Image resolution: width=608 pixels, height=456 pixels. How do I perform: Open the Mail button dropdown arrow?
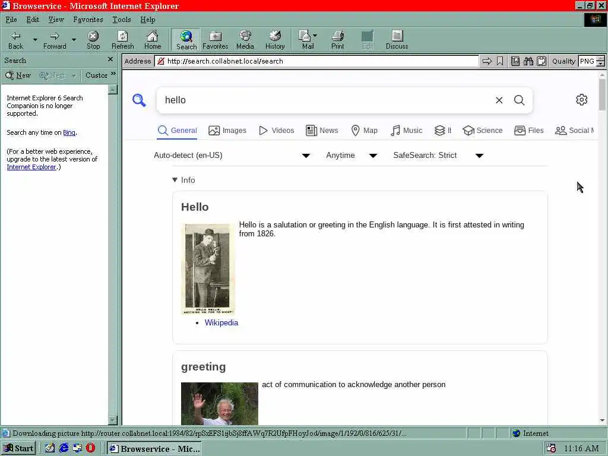(315, 35)
